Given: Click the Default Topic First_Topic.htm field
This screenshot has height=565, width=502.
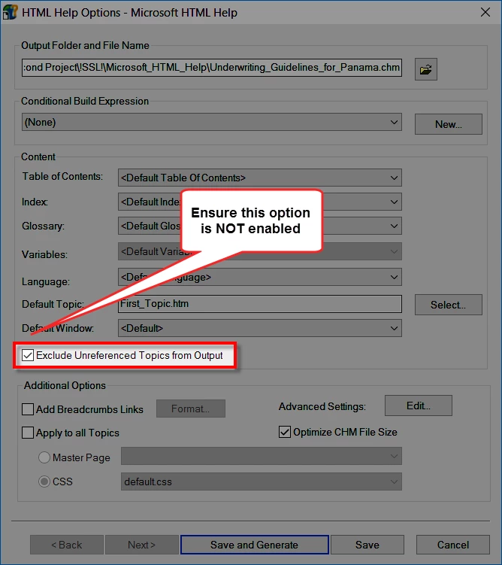Looking at the screenshot, I should pyautogui.click(x=260, y=304).
